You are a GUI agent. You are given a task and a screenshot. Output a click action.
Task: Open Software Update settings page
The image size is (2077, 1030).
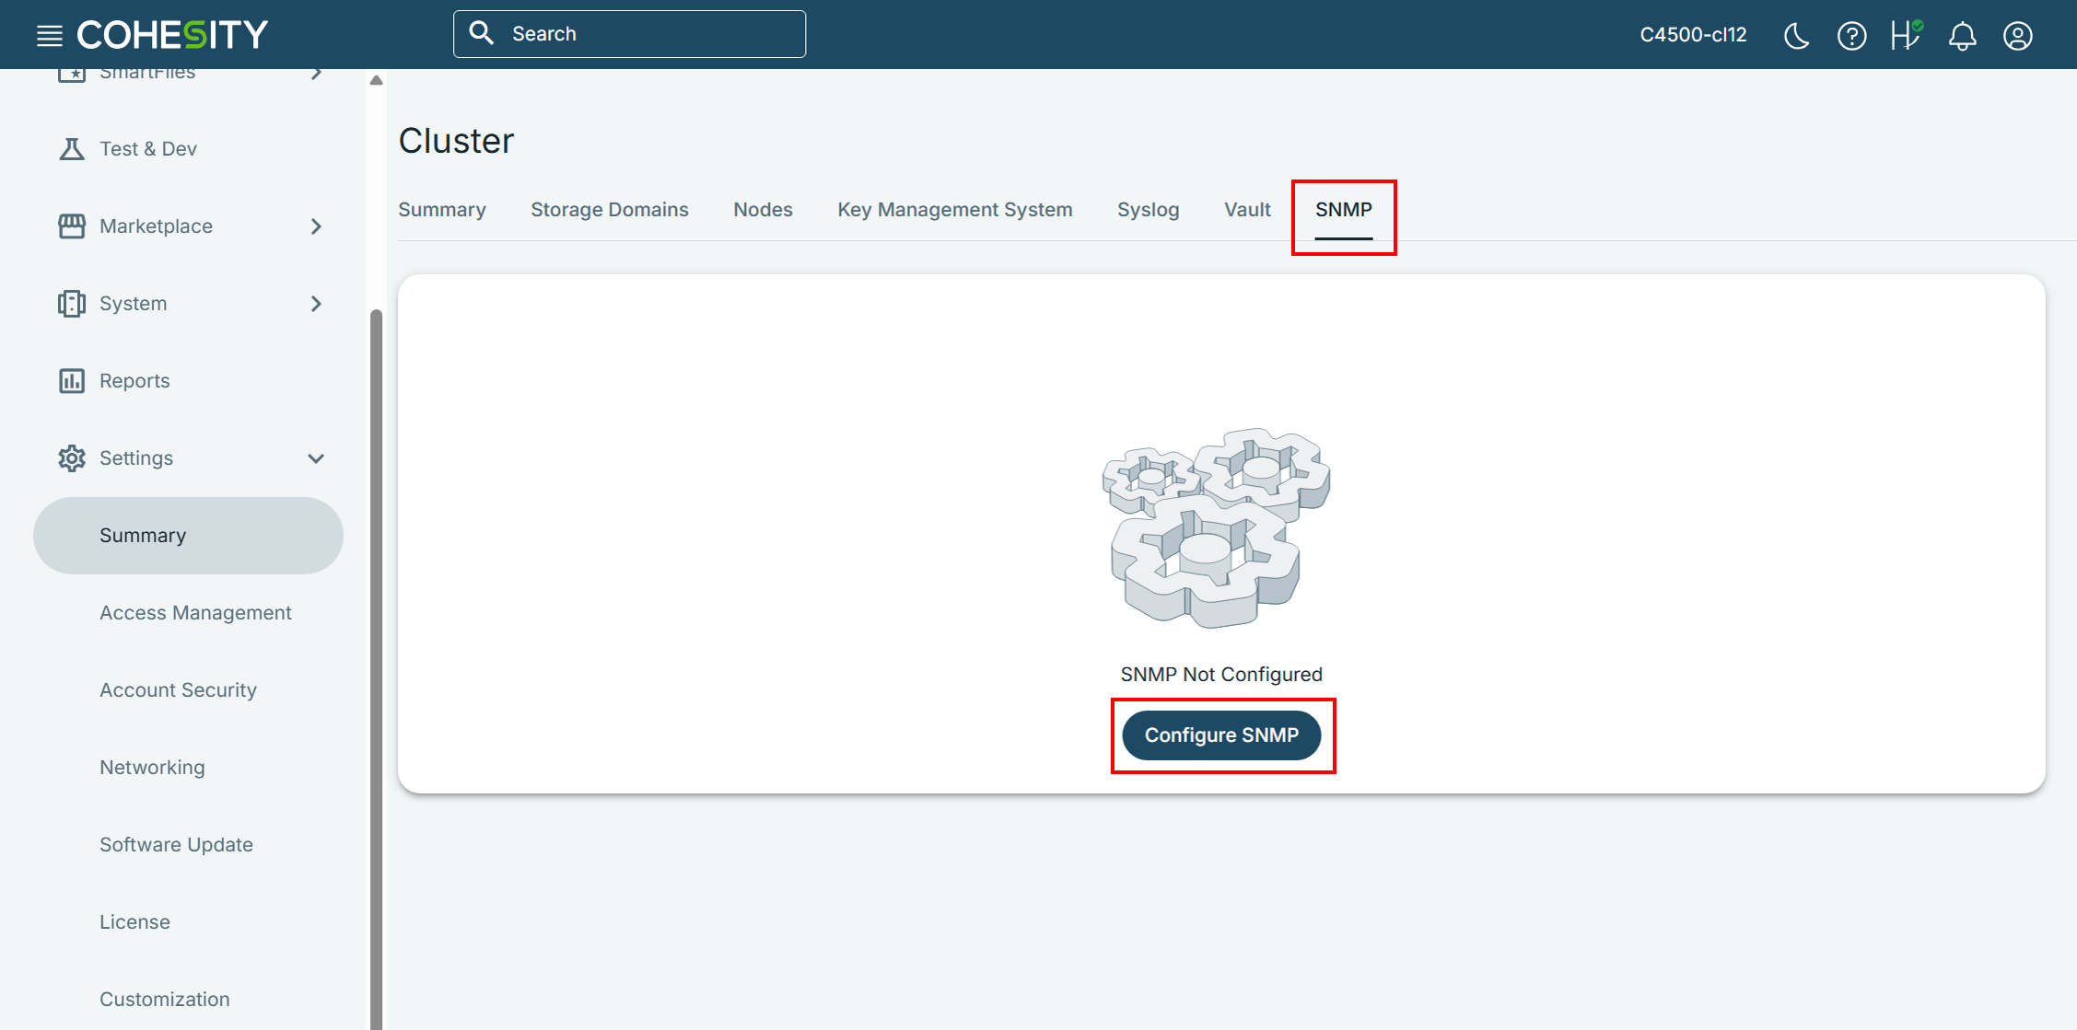point(176,844)
